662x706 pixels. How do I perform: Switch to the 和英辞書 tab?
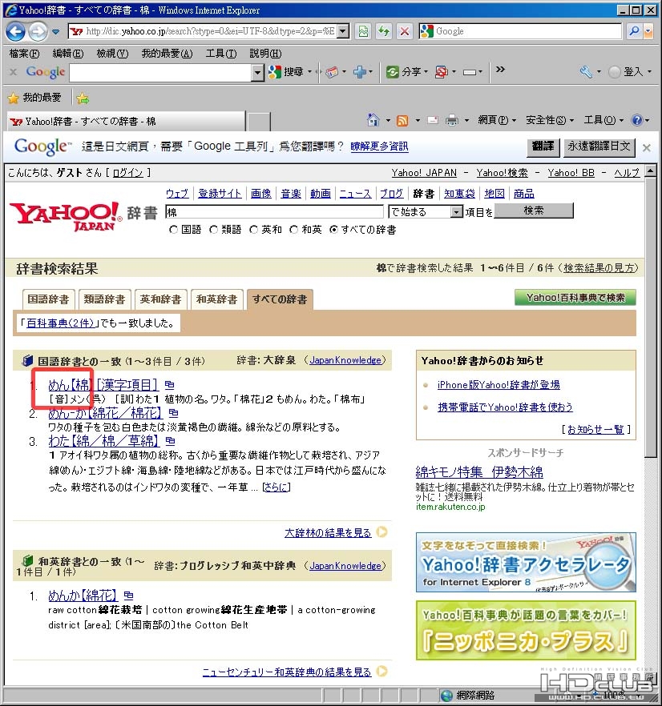click(x=217, y=299)
